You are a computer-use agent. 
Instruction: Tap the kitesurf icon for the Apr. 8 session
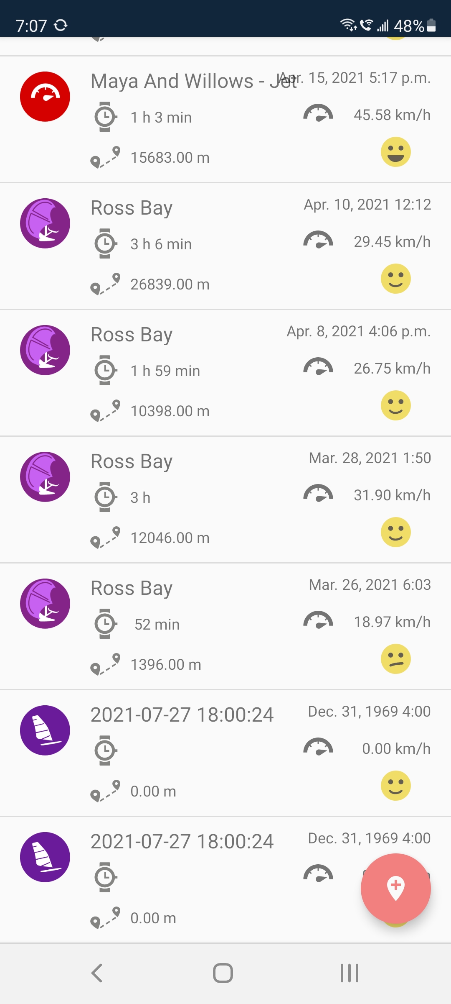pyautogui.click(x=45, y=350)
